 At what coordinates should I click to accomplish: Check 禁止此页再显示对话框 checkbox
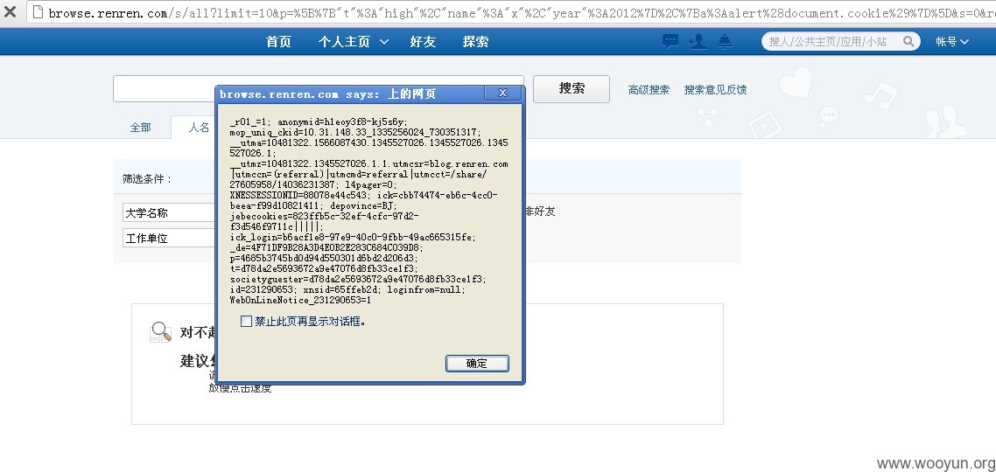(x=247, y=322)
